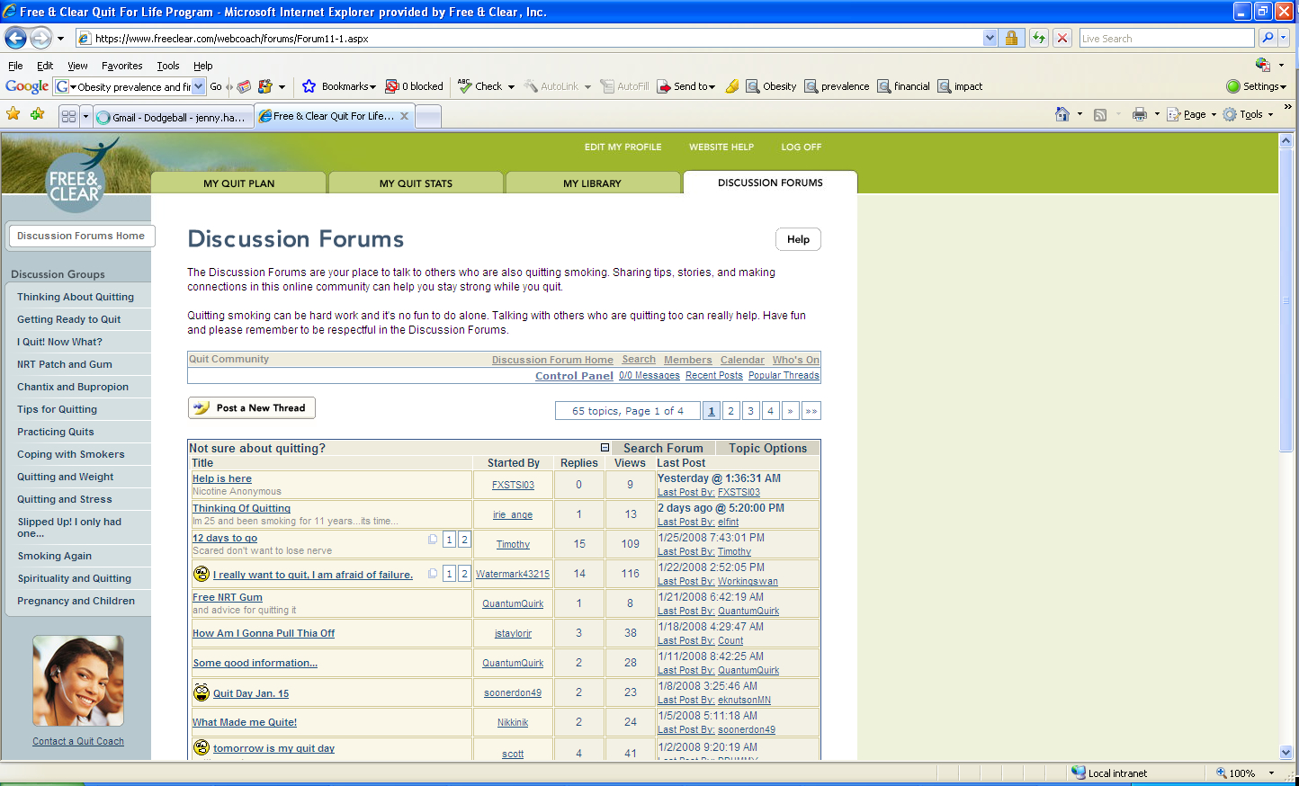Open the Favorites menu
1299x786 pixels.
tap(121, 66)
